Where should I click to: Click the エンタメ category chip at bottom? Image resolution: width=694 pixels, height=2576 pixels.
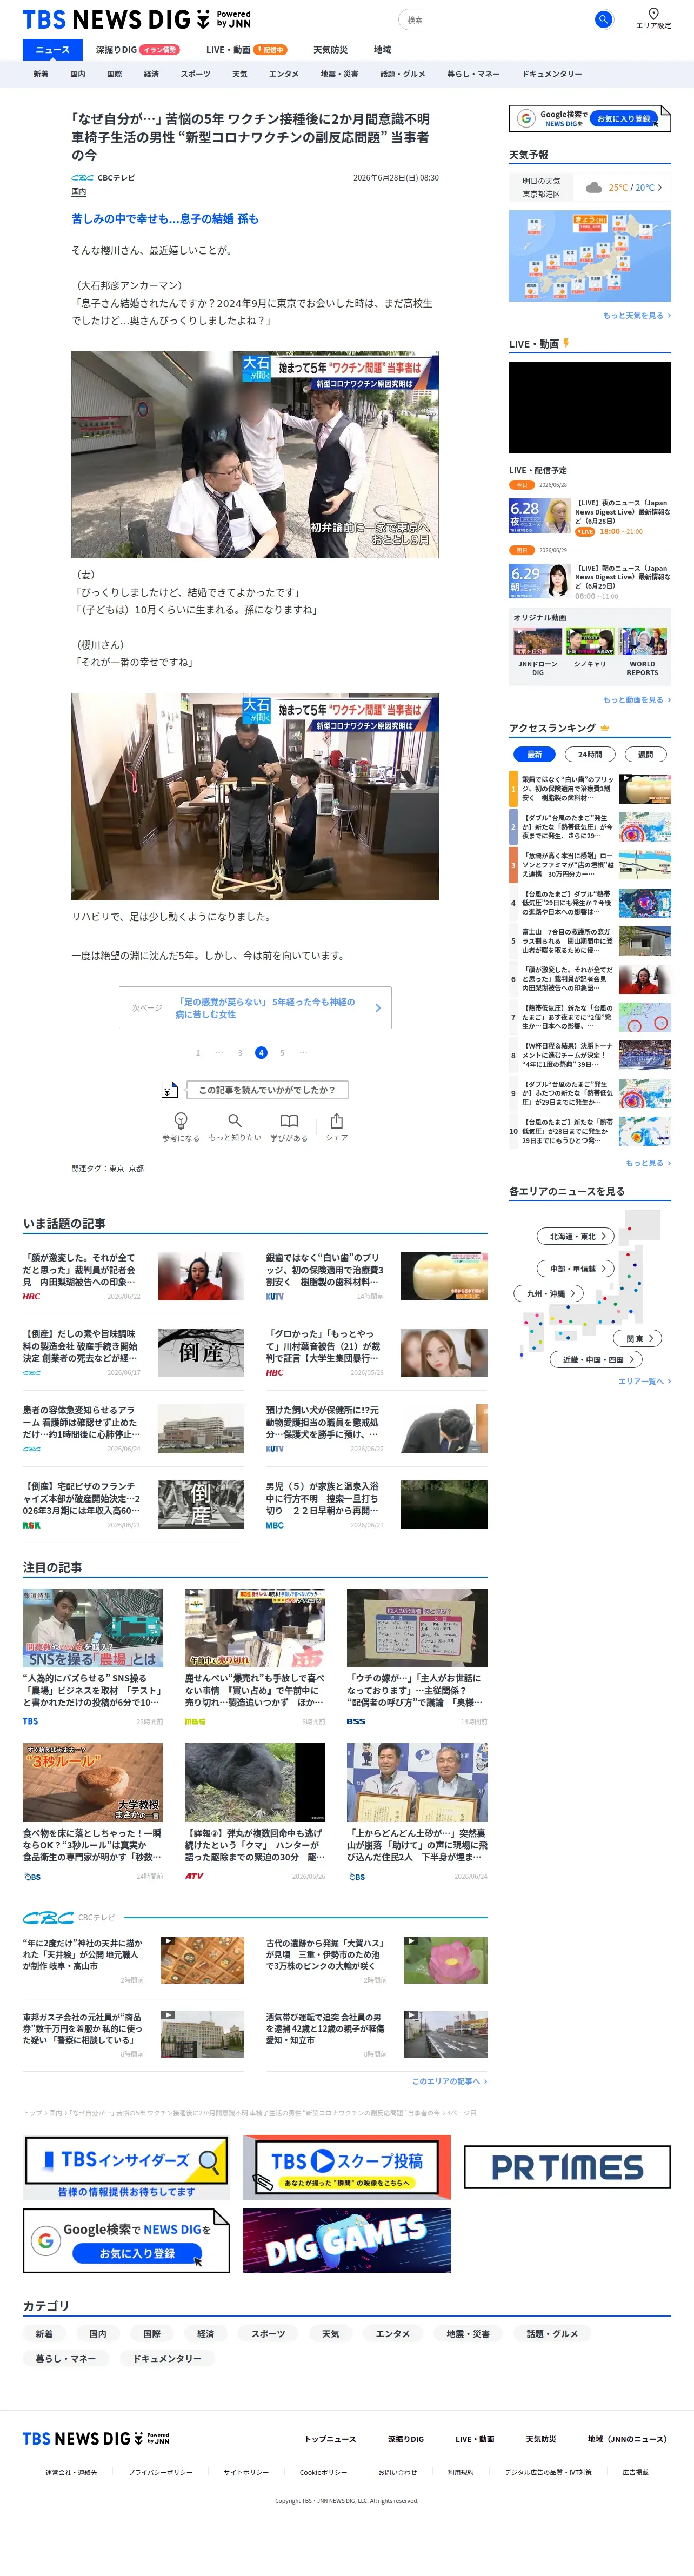[x=393, y=2334]
